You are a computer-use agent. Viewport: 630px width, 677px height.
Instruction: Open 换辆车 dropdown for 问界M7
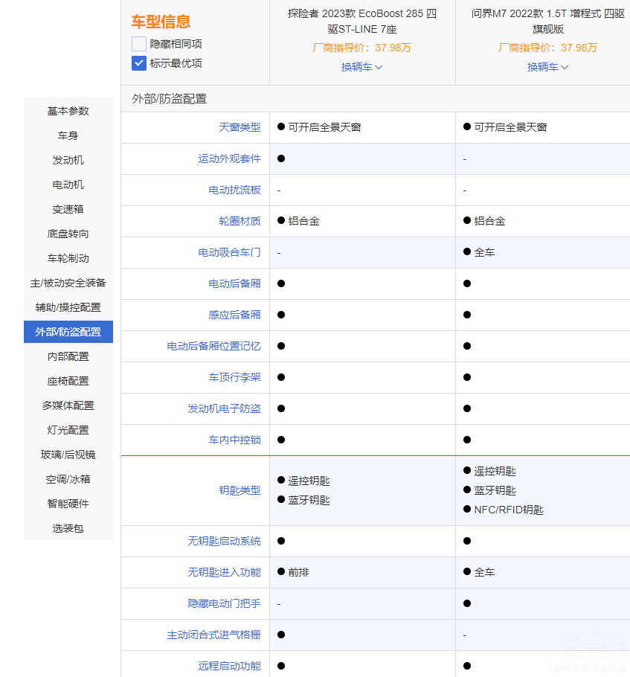coord(548,67)
